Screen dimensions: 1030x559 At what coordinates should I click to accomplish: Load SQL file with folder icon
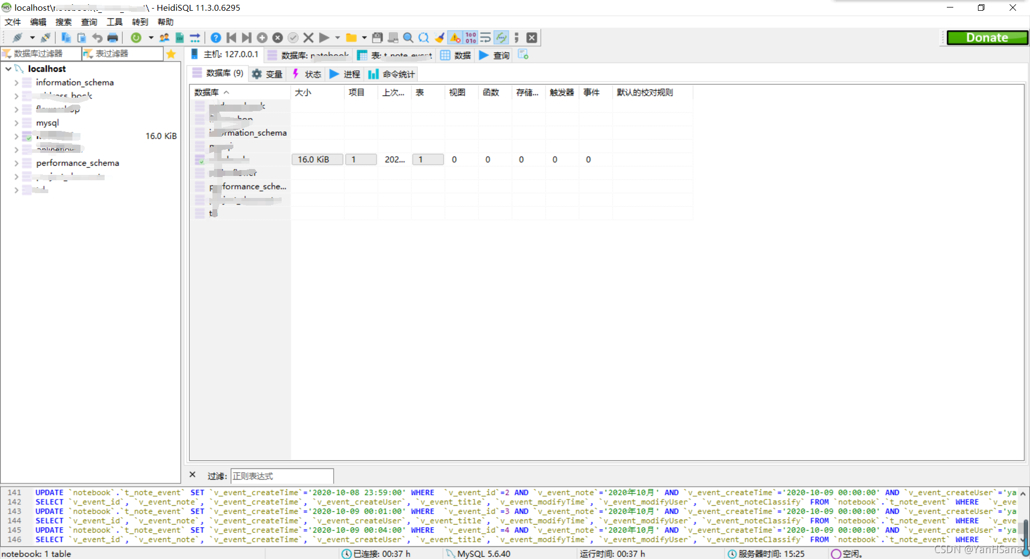coord(351,38)
